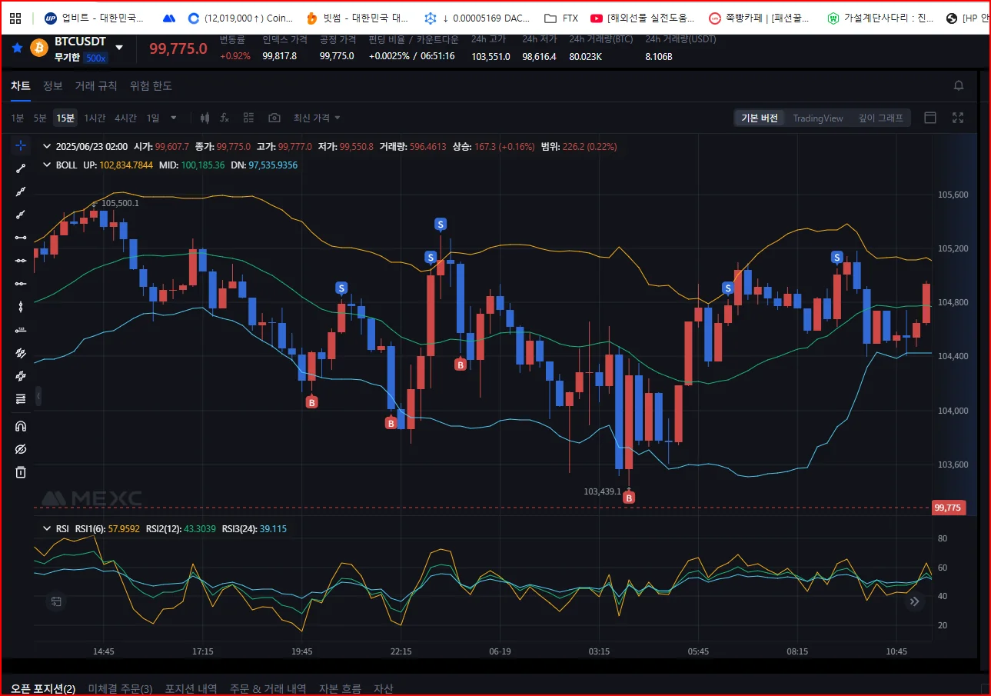Open the candlestick chart style icon
991x696 pixels.
[x=205, y=118]
